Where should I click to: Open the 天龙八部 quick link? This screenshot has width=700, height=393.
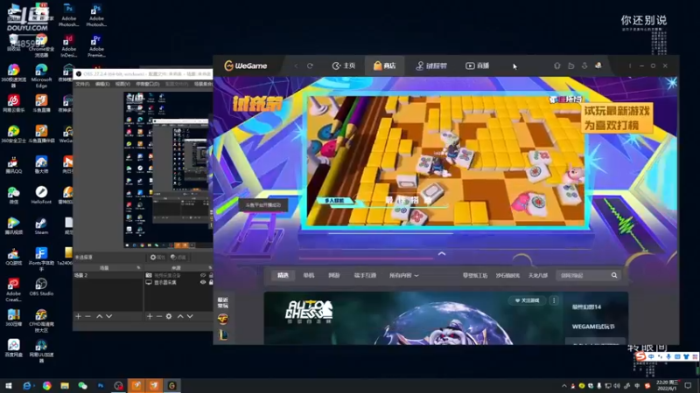(x=538, y=275)
